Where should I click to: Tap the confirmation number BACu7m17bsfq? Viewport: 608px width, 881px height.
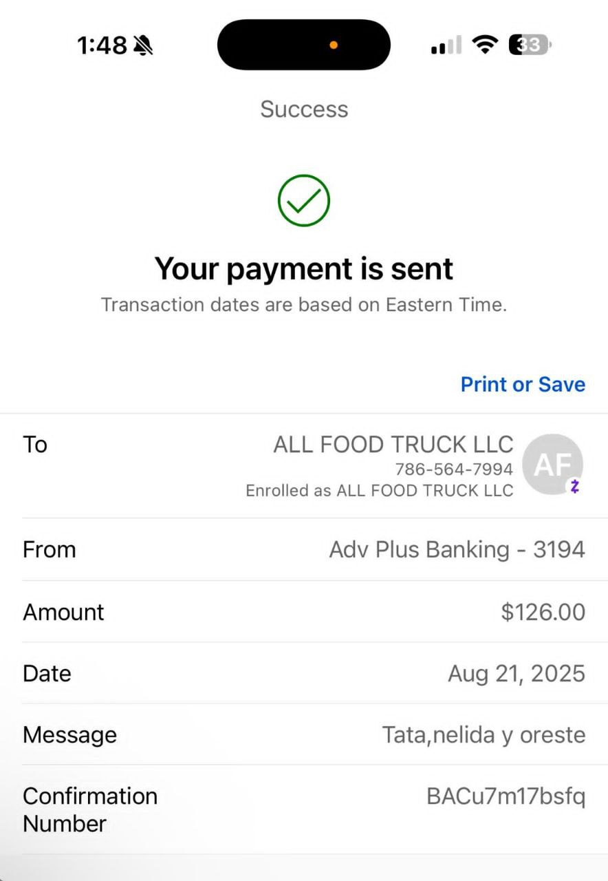(x=506, y=796)
